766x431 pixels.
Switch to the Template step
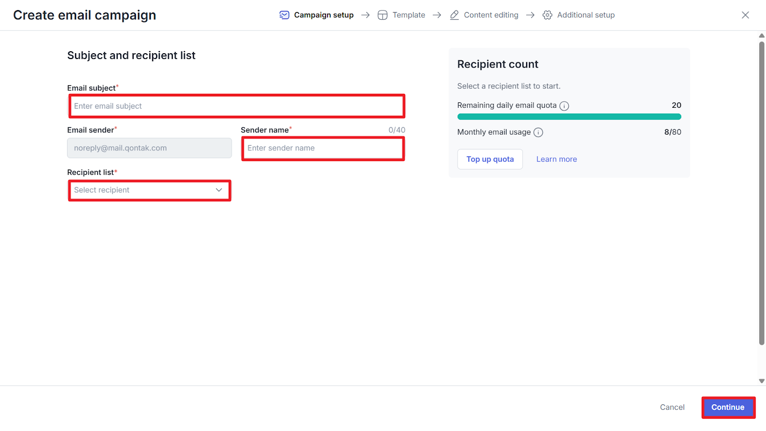click(408, 15)
